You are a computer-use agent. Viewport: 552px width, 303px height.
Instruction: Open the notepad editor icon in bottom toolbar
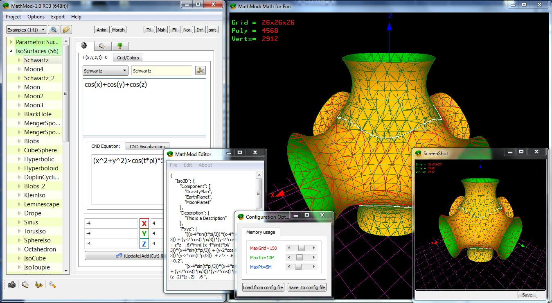click(x=25, y=285)
